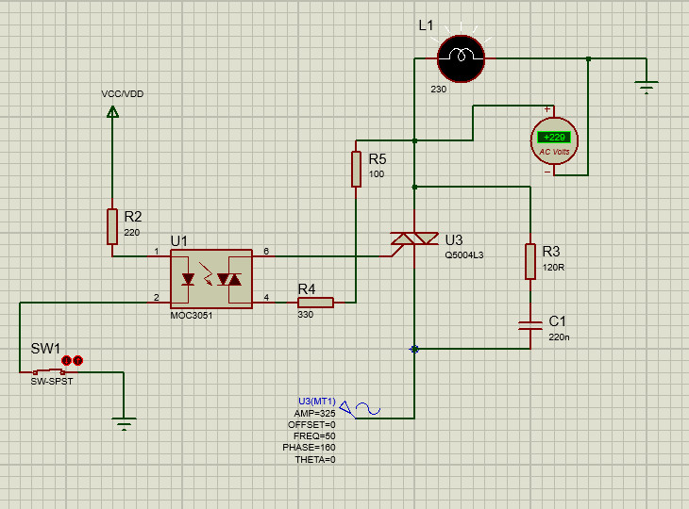
Task: Click SW1 red down-arrow actuator
Action: point(66,361)
